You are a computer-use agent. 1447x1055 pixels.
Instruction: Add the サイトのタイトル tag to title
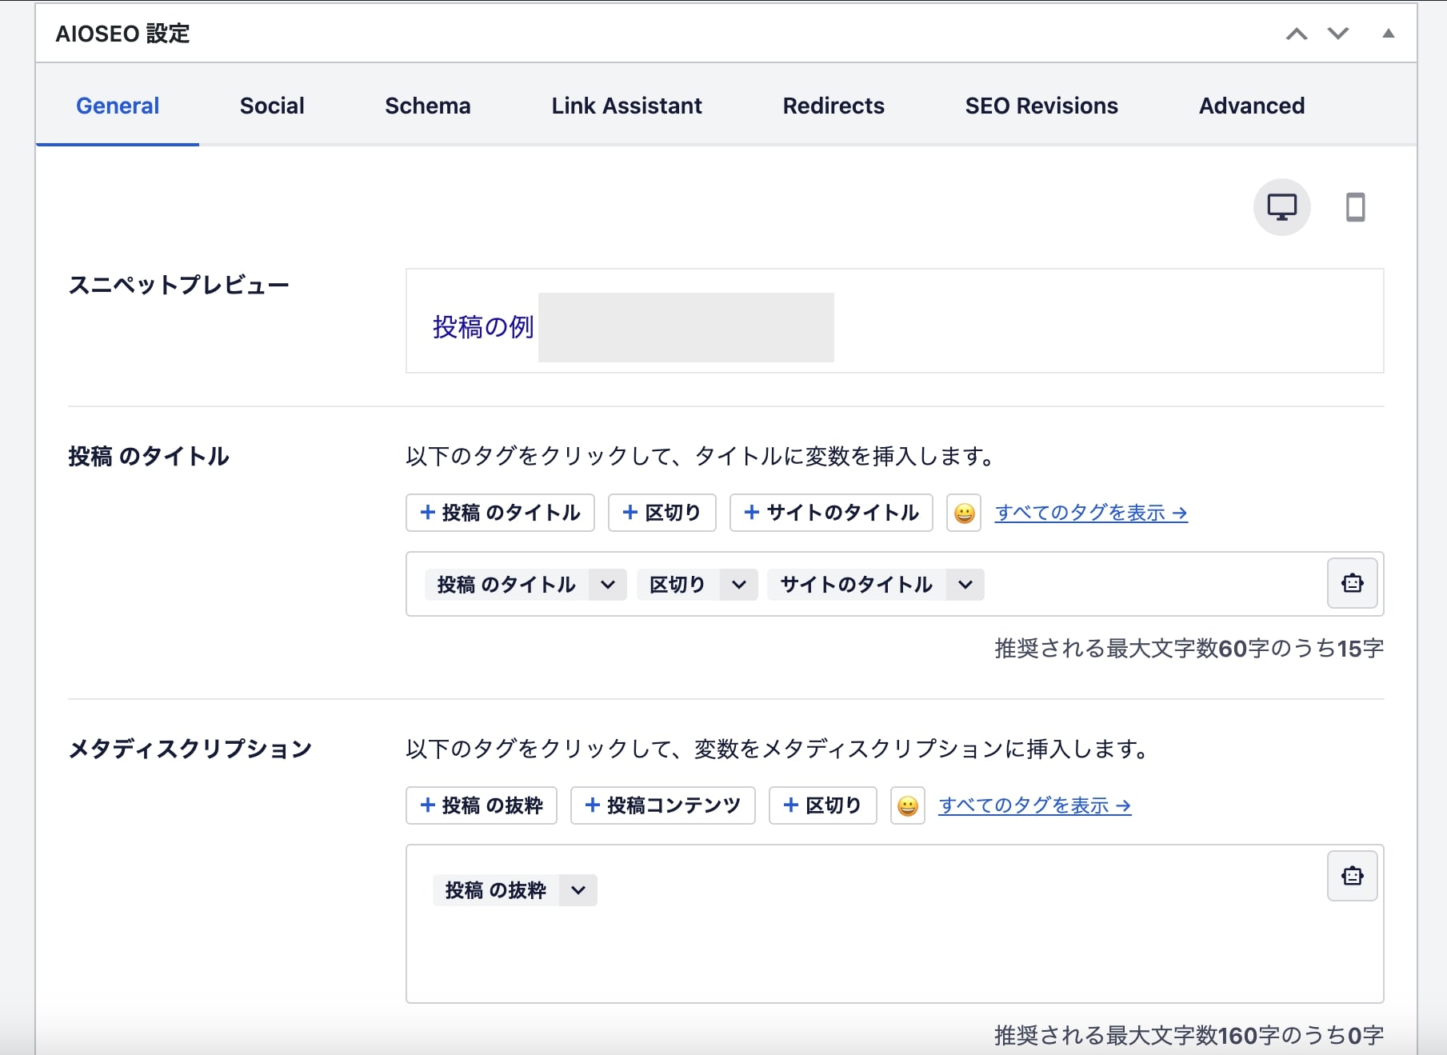click(830, 513)
